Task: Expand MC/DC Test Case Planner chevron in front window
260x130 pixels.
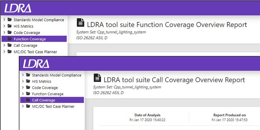Action: click(x=23, y=106)
